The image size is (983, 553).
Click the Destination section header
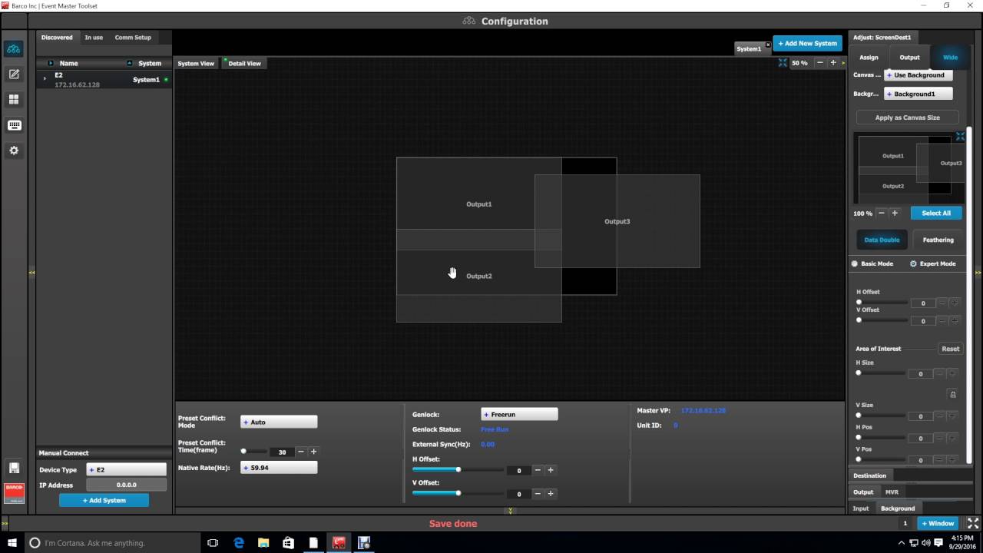coord(869,475)
